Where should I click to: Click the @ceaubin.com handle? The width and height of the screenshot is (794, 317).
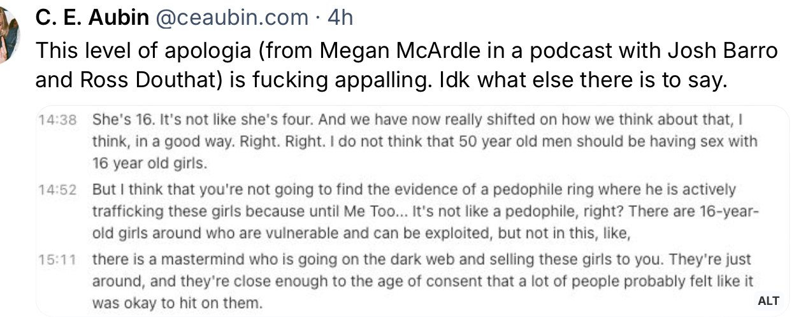[x=231, y=18]
